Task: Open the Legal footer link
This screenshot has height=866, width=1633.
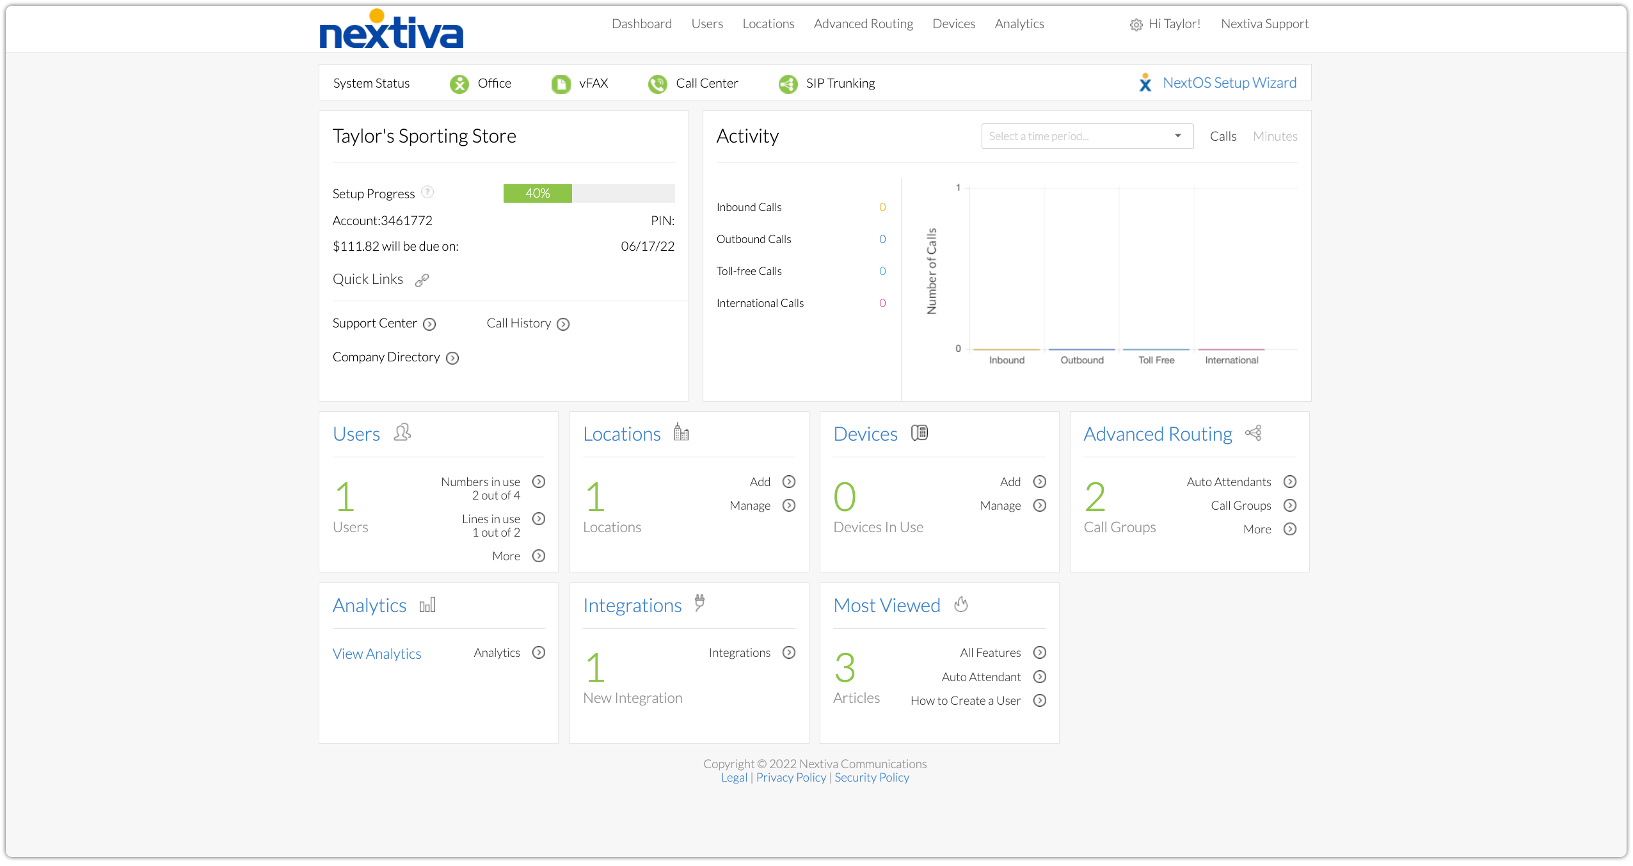Action: pyautogui.click(x=734, y=778)
